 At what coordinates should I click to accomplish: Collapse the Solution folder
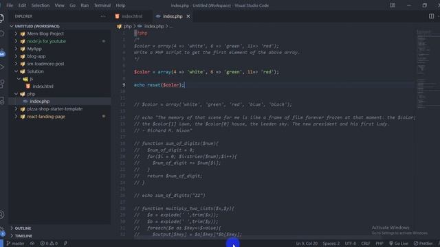pyautogui.click(x=16, y=71)
